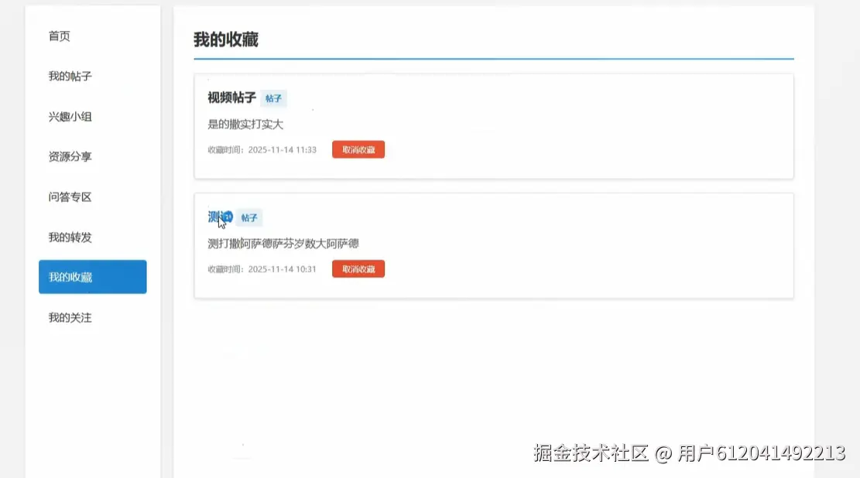Viewport: 860px width, 478px height.
Task: Click 取消收藏 on the 测试 card
Action: [358, 268]
